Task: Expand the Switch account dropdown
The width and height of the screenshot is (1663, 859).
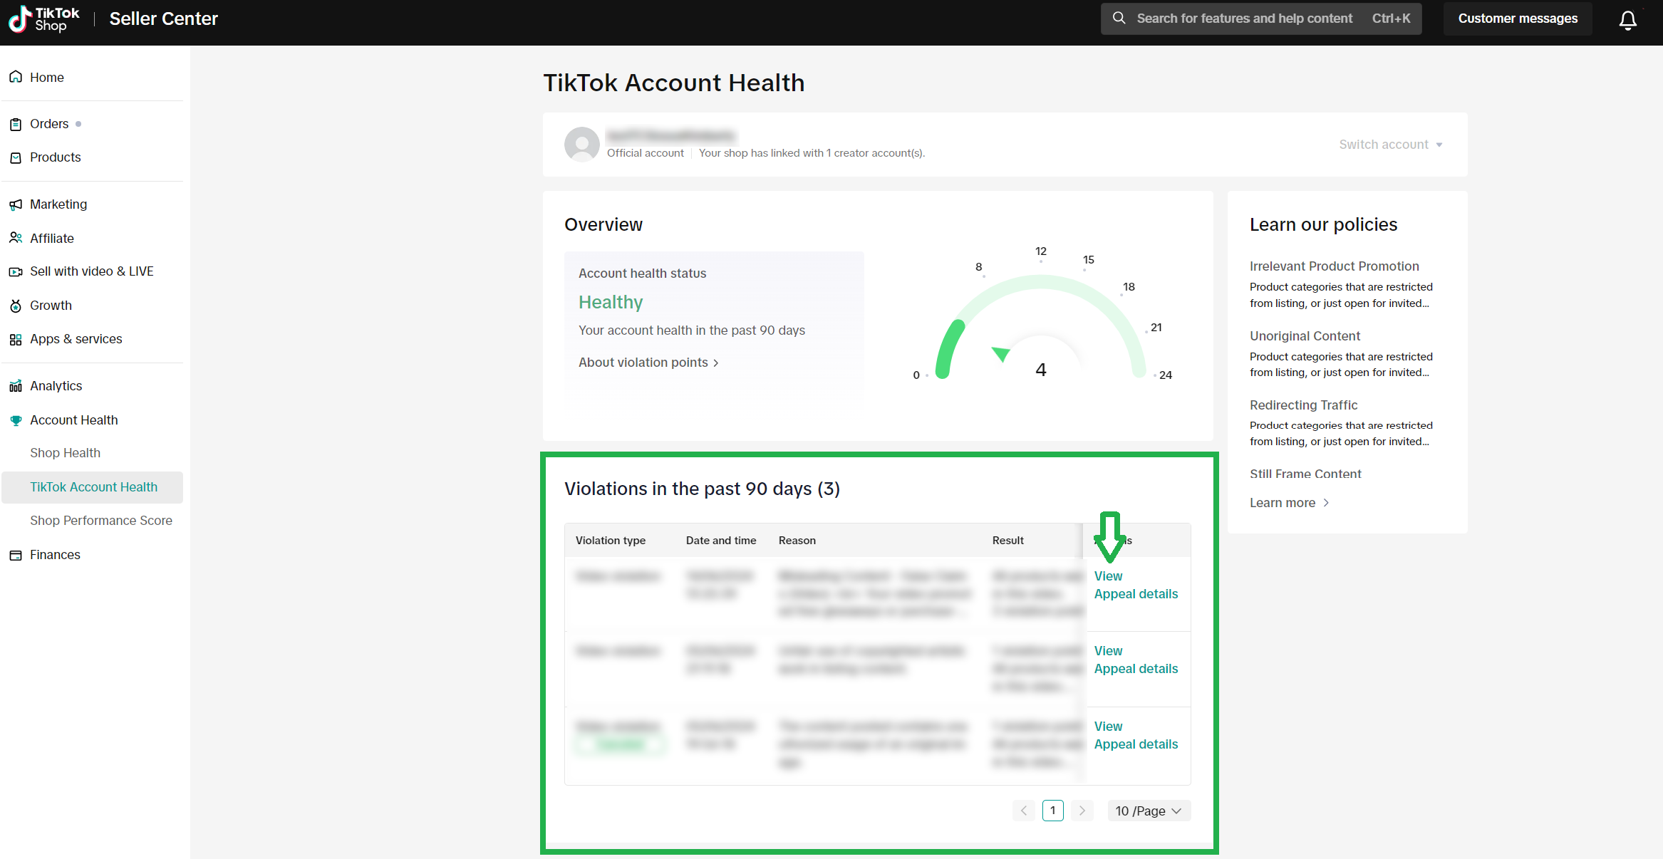Action: 1390,145
